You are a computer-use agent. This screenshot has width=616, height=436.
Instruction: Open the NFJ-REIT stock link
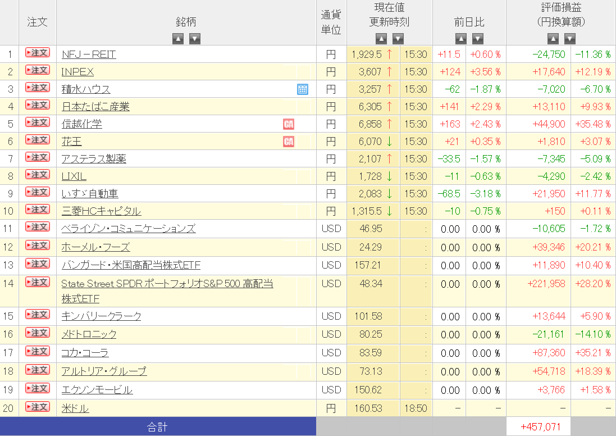[x=89, y=54]
